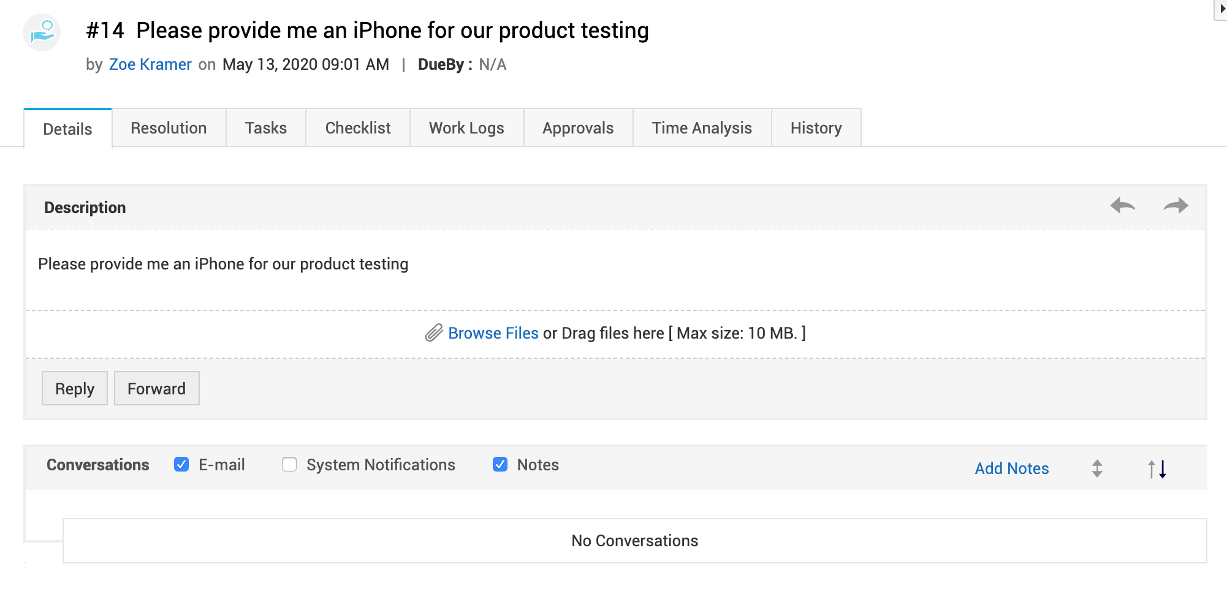Click the paperclip attachment icon
The image size is (1227, 594).
pos(434,333)
